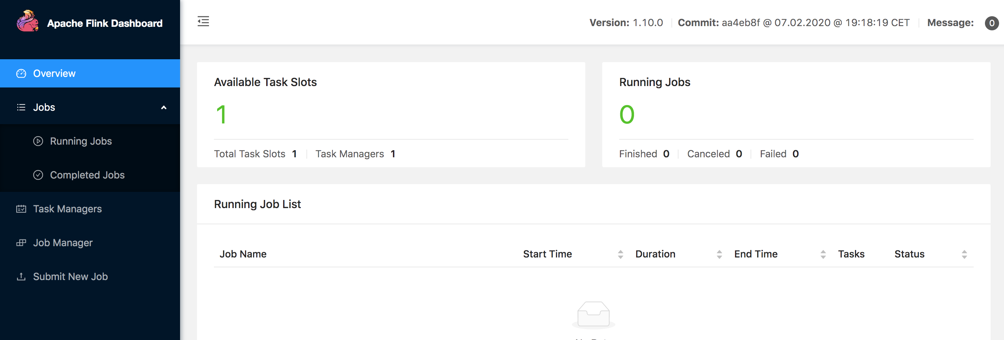
Task: Click the Message count badge
Action: click(991, 23)
